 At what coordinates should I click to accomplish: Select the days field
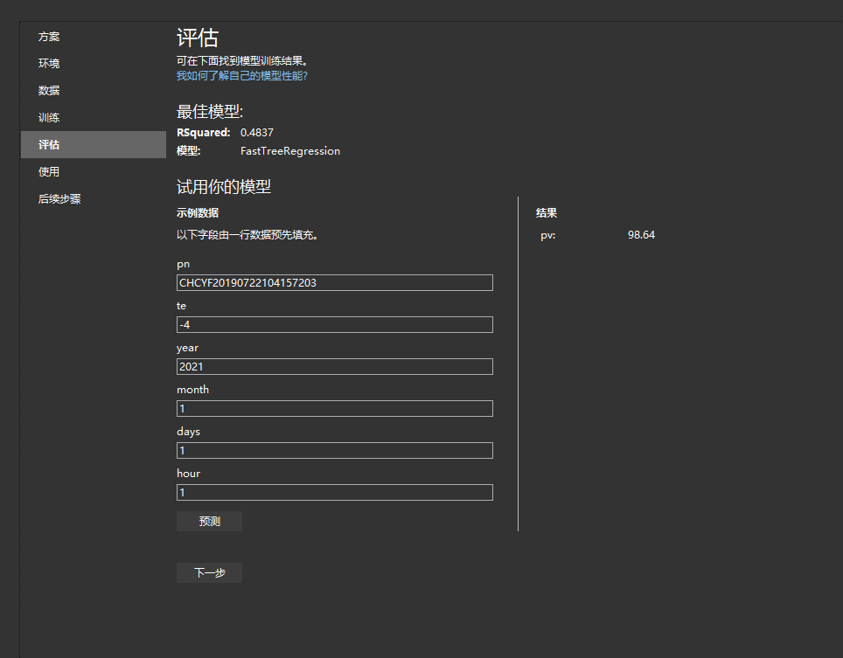335,450
